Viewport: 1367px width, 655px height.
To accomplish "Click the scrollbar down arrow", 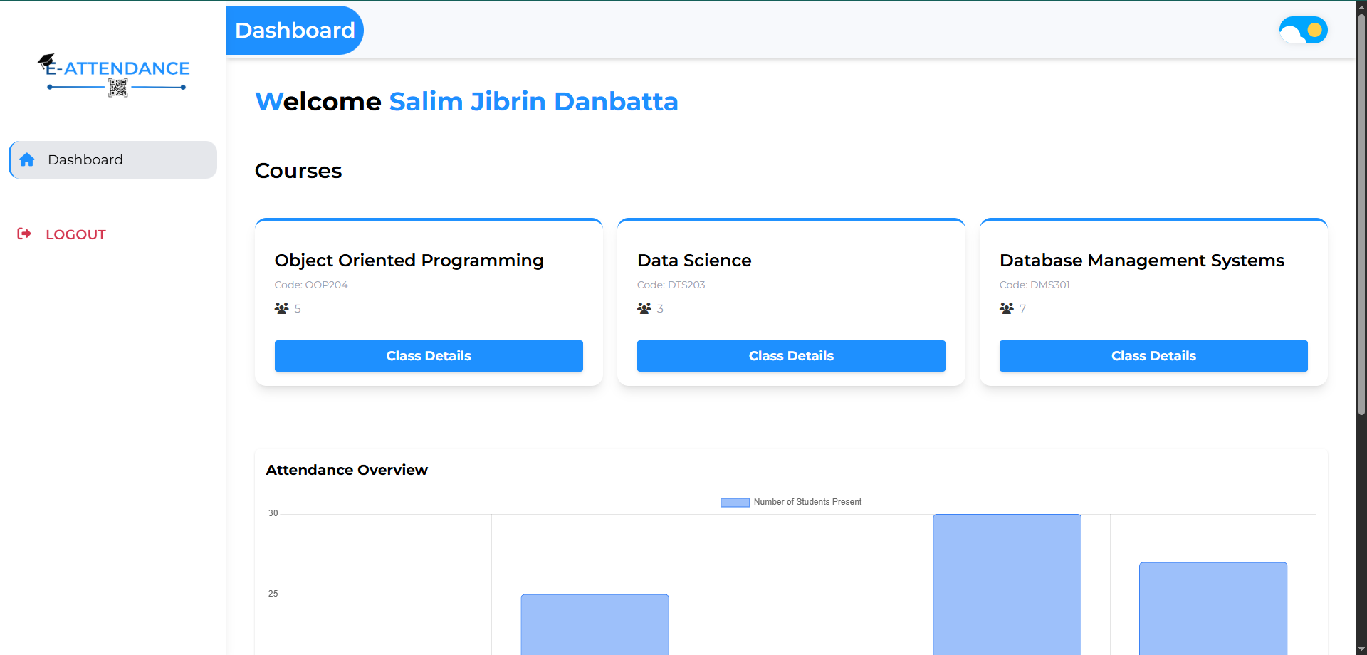I will pyautogui.click(x=1361, y=649).
